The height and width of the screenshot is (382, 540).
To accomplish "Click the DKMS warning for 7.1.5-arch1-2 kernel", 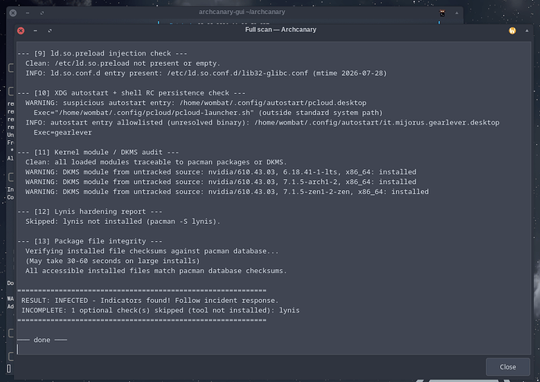I will click(221, 182).
